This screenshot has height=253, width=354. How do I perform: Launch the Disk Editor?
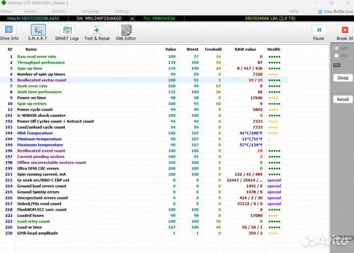click(126, 32)
